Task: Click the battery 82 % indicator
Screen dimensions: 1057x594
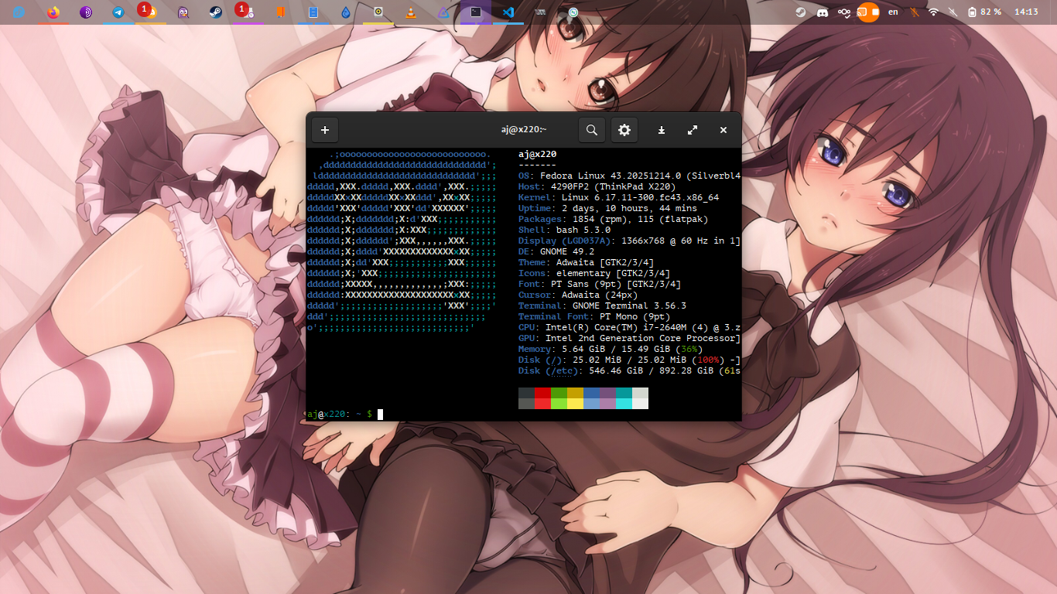Action: point(984,12)
